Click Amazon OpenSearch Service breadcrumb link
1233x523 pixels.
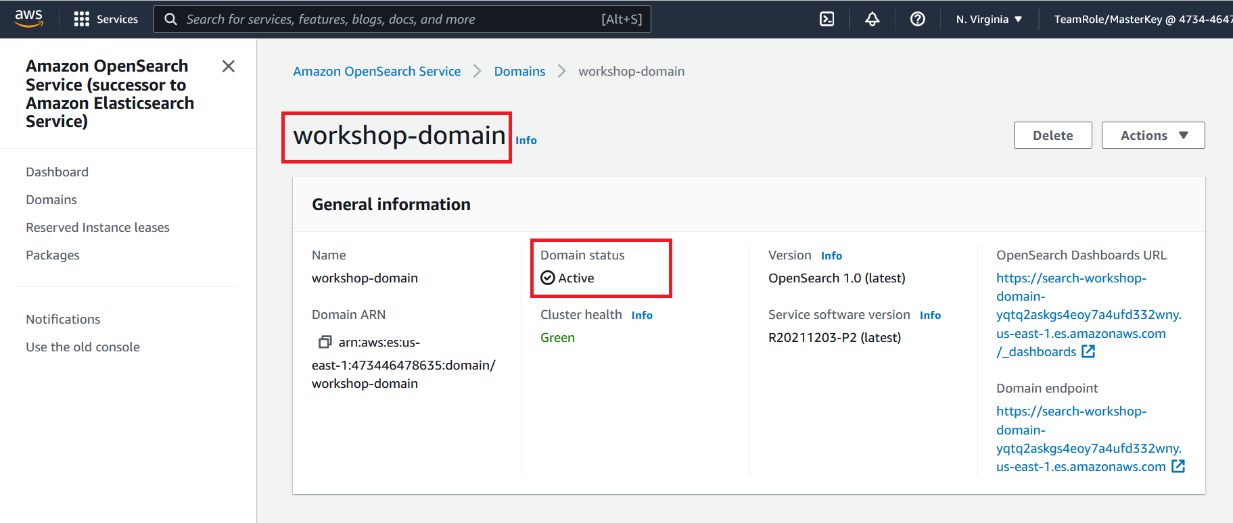377,71
